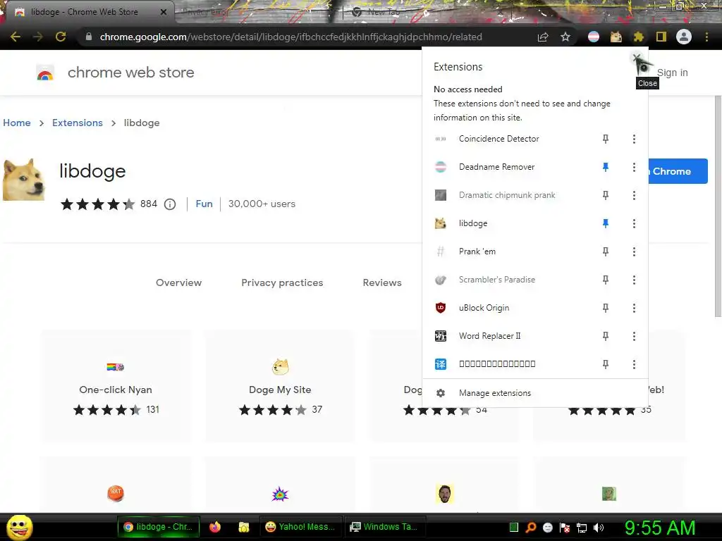Open more actions for Scrambler's Paradise

pyautogui.click(x=634, y=280)
